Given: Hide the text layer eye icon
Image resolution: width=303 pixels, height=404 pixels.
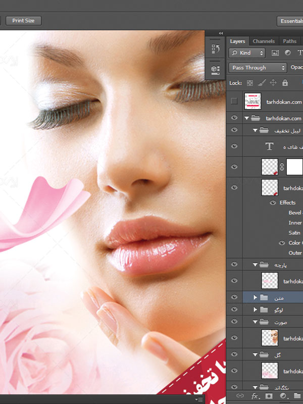Looking at the screenshot, I should coord(234,146).
